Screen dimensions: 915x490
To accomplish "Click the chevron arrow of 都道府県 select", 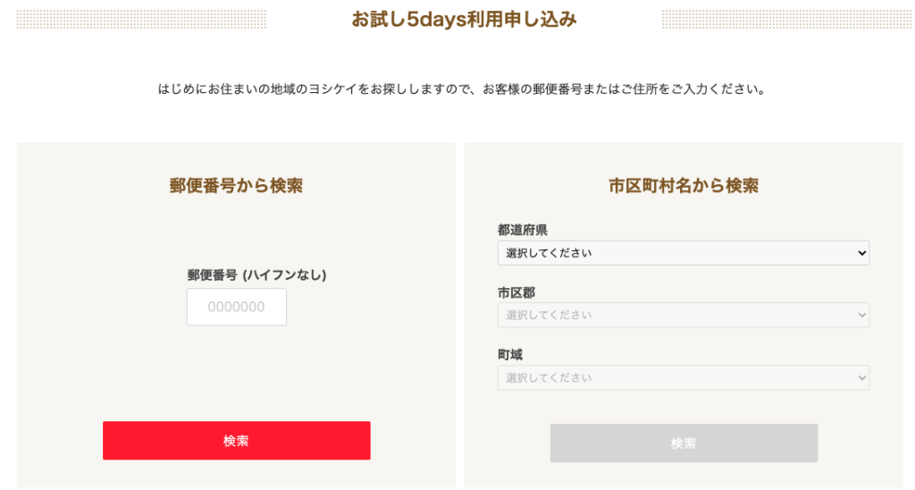I will pos(861,253).
